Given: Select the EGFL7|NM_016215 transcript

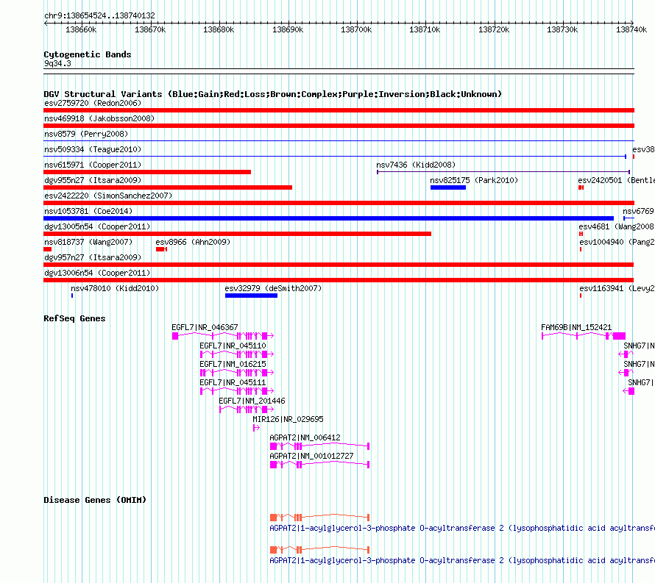Looking at the screenshot, I should coord(237,373).
